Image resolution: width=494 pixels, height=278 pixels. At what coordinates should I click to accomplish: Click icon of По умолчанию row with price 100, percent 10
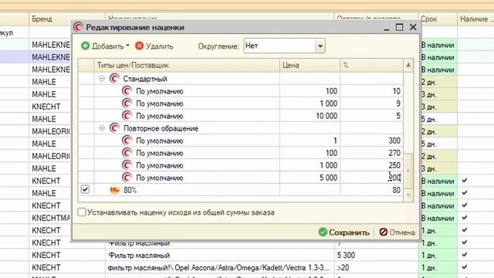point(127,91)
